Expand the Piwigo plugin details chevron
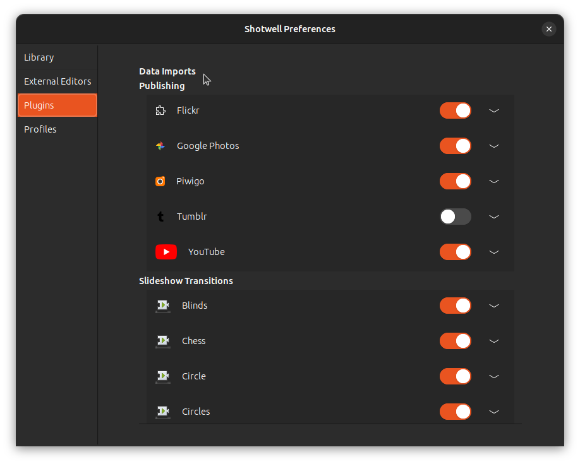 tap(494, 182)
